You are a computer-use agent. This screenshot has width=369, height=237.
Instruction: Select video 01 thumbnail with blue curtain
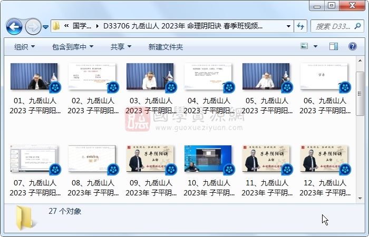[x=34, y=76]
